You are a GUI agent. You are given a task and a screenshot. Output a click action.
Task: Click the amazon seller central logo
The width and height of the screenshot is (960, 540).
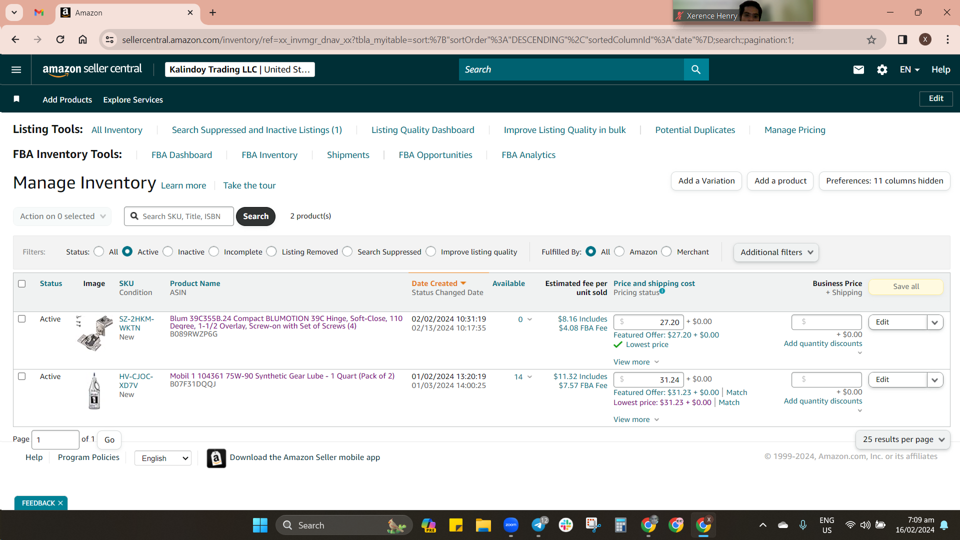92,69
